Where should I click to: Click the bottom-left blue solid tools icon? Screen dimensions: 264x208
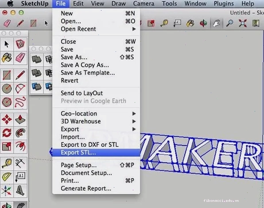click(x=36, y=87)
